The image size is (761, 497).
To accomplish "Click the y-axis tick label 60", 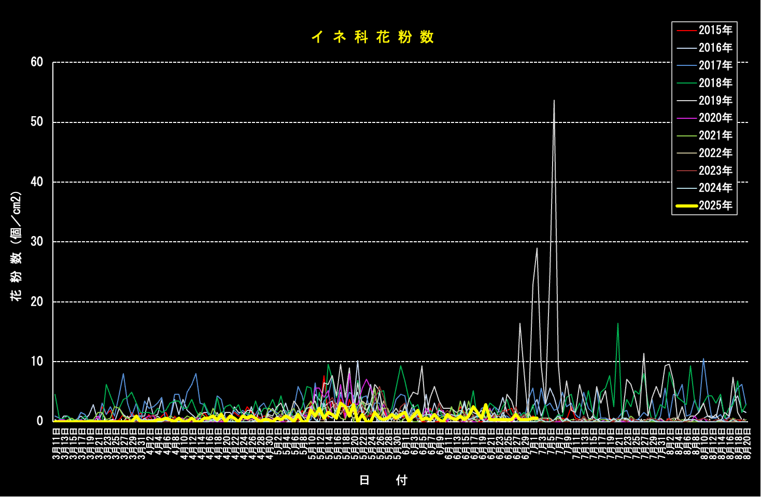I will click(x=37, y=62).
